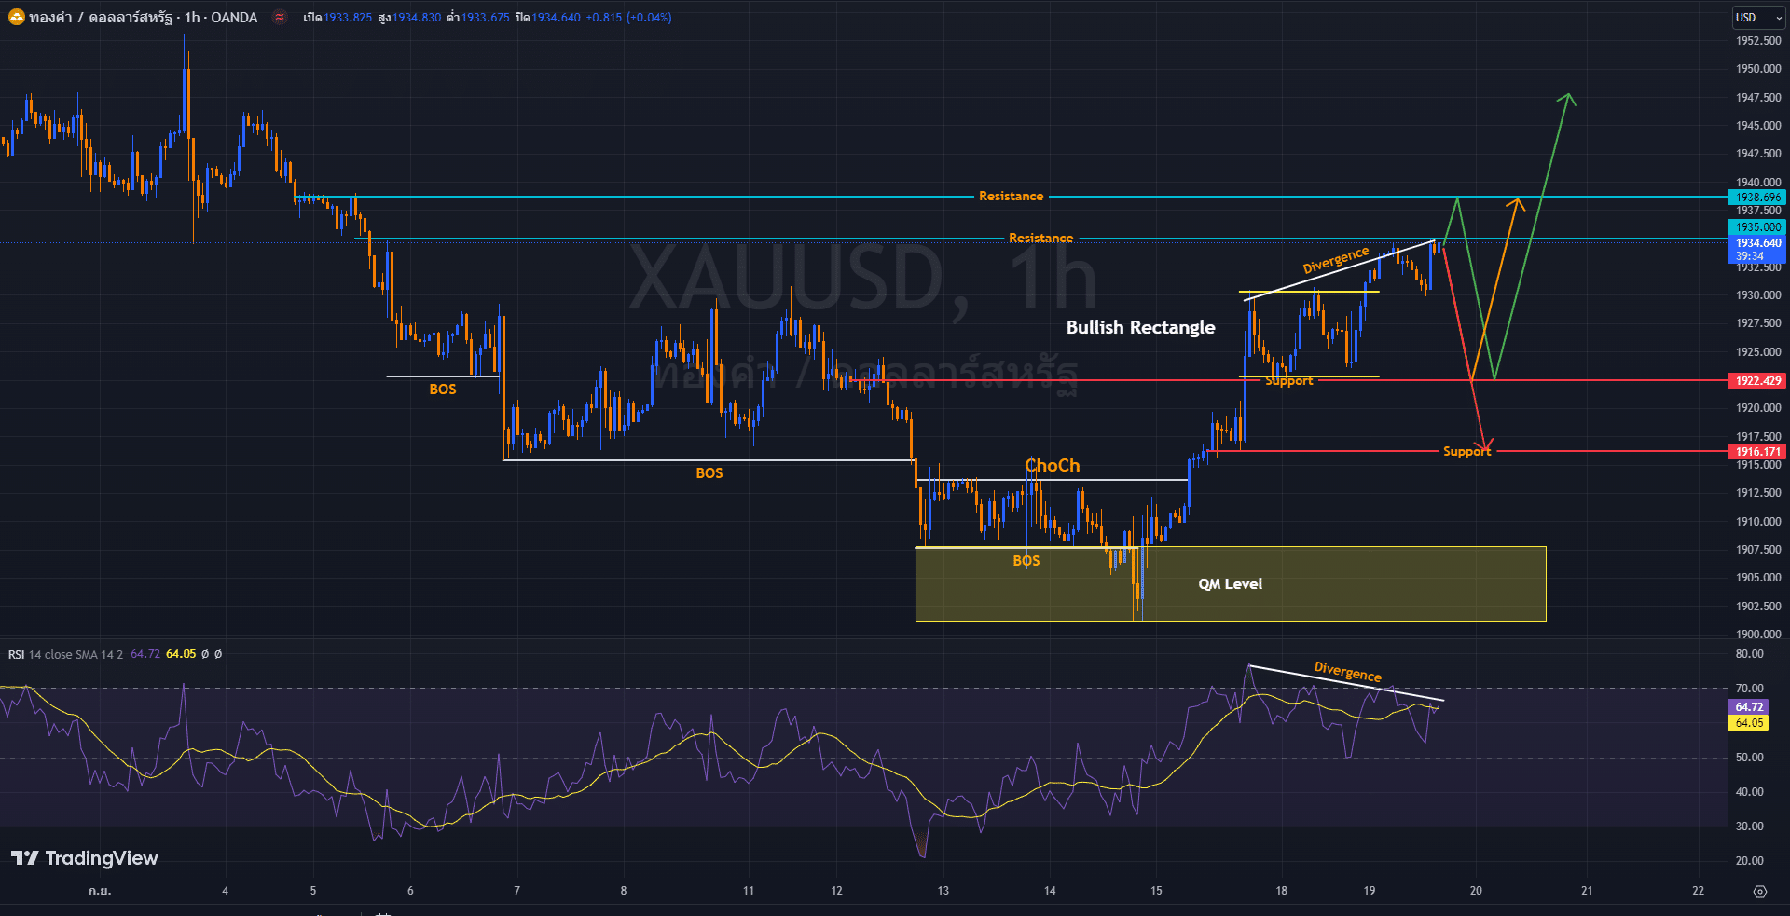Click the current price label 1934.640

point(1757,243)
